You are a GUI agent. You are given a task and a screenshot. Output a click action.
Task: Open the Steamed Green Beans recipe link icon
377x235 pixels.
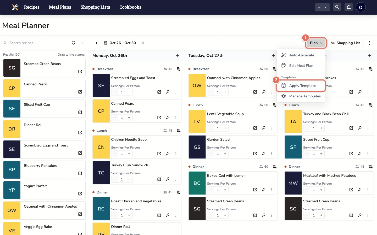point(80,72)
